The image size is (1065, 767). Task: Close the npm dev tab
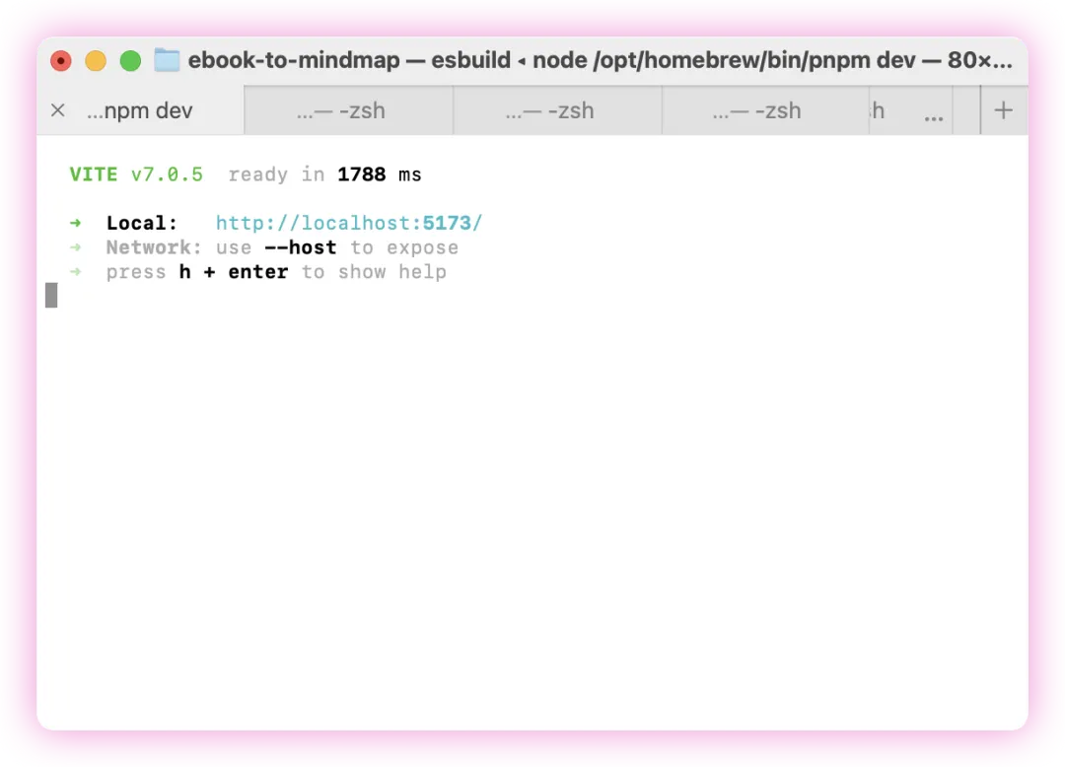[x=58, y=110]
